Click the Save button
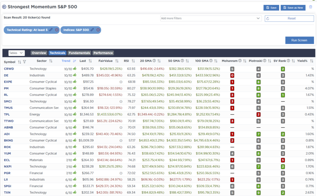Viewport: 317px width, 196px height. click(271, 8)
